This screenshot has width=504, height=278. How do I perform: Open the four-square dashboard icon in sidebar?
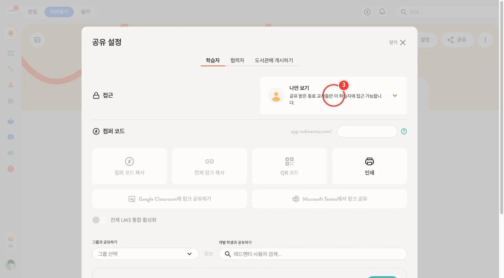pyautogui.click(x=11, y=53)
